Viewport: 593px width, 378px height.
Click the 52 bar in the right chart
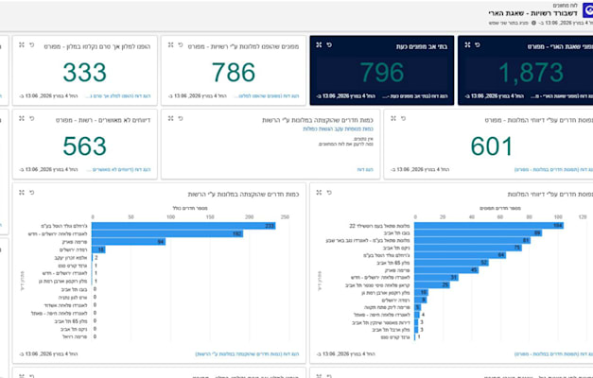pos(451,263)
